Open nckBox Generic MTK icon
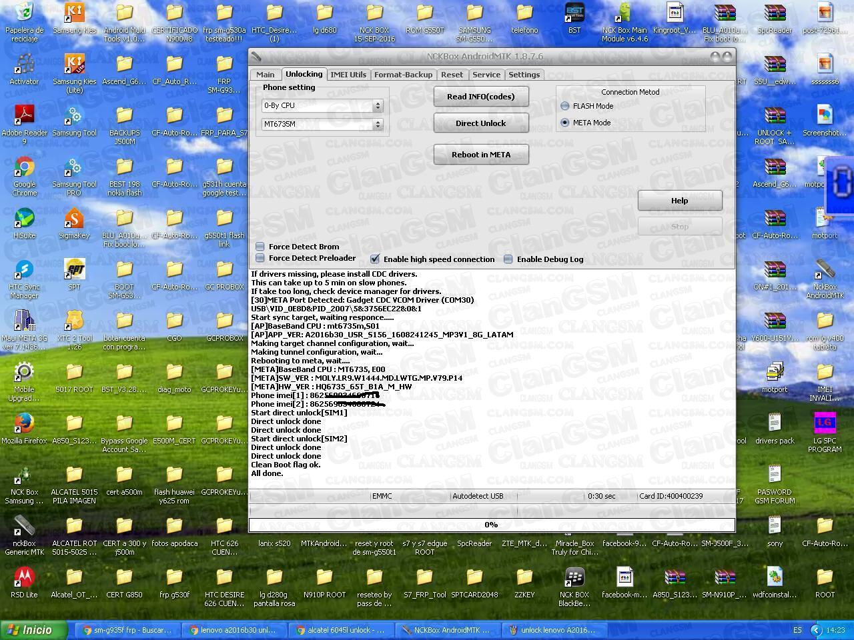 (24, 536)
